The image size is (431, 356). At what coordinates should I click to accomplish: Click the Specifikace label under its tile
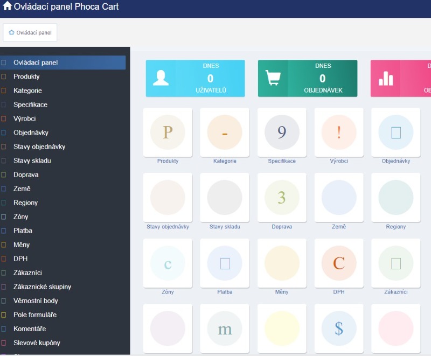tap(282, 161)
